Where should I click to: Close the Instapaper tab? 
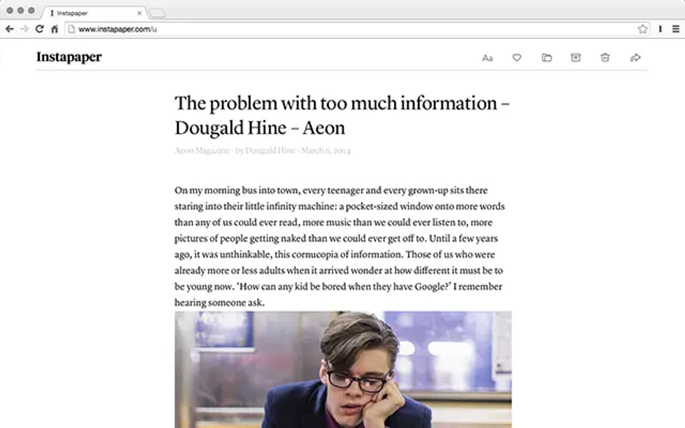(140, 13)
